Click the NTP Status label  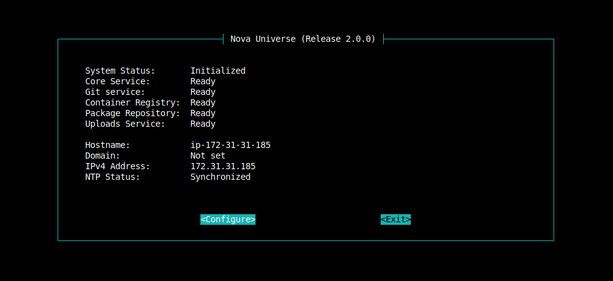[113, 177]
